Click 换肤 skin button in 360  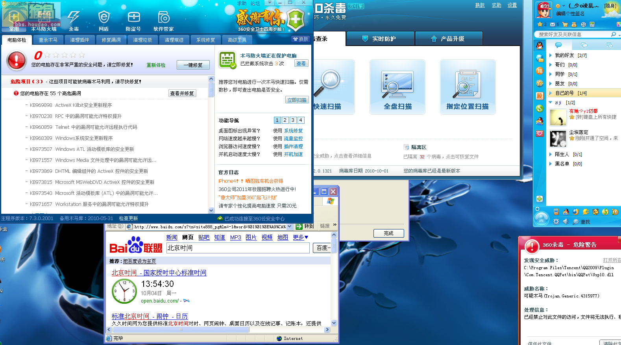[300, 39]
